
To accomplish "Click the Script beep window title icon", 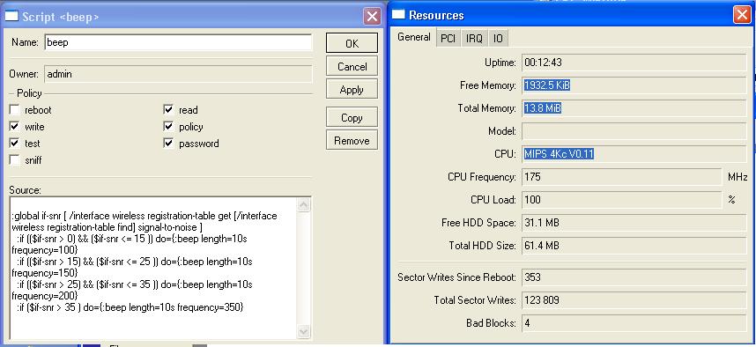I will [x=11, y=17].
